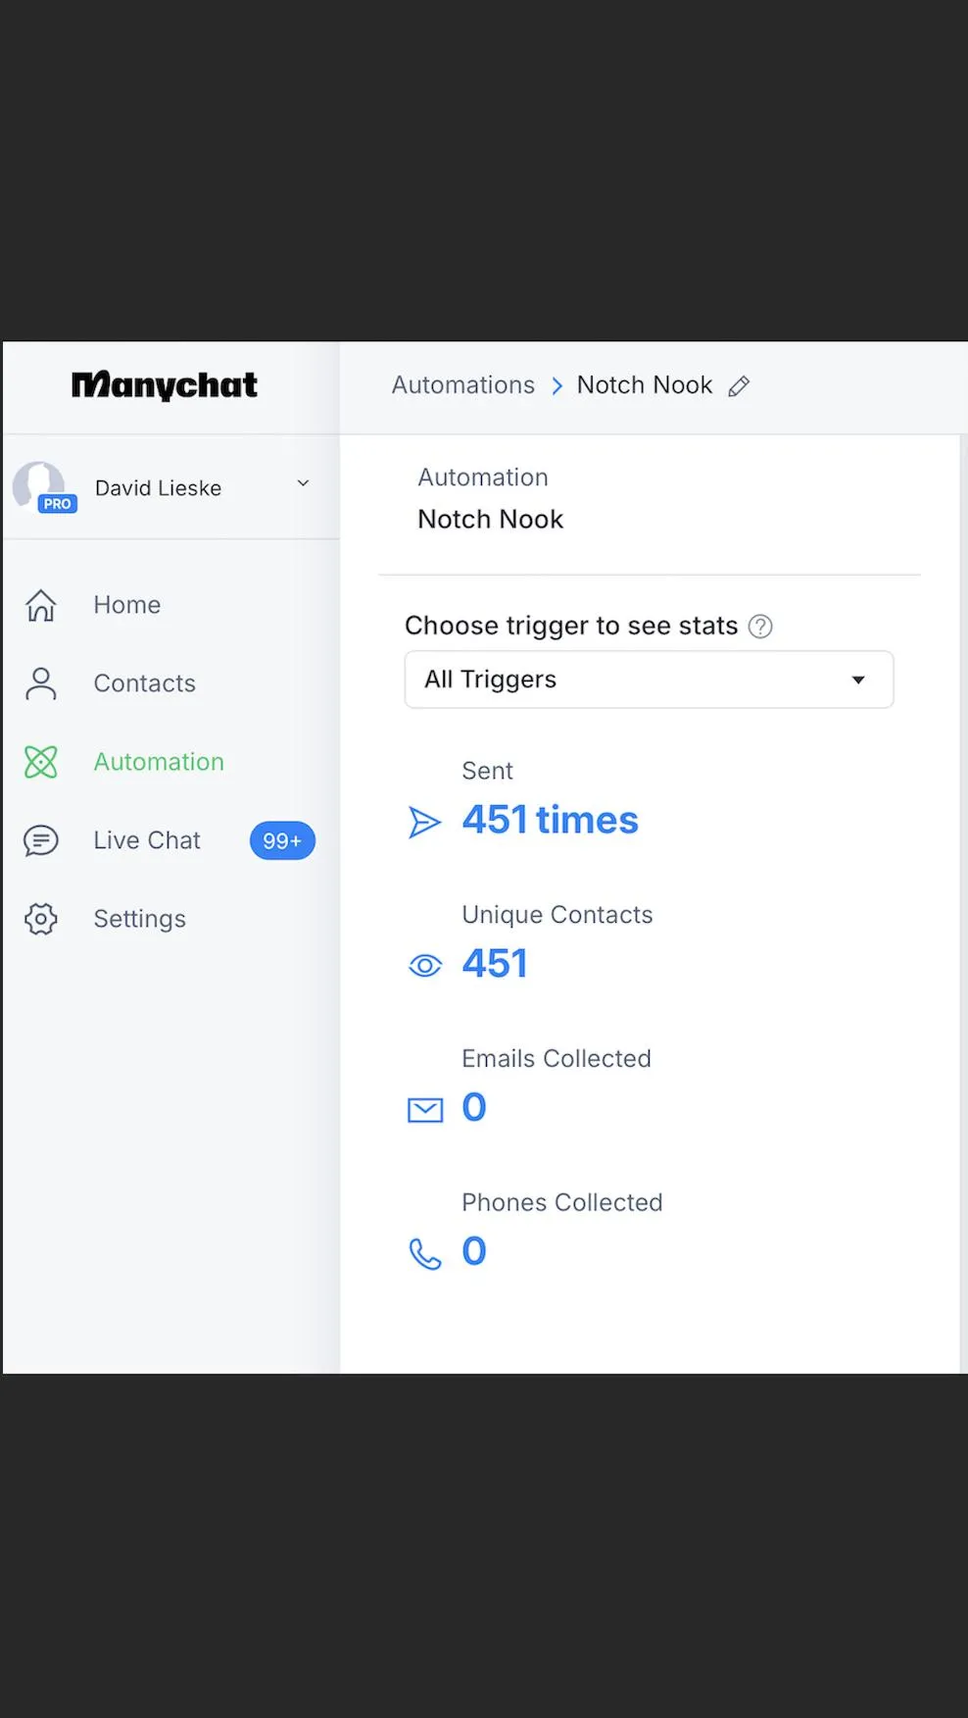The image size is (968, 1718).
Task: Click the envelope Emails Collected icon
Action: [425, 1110]
